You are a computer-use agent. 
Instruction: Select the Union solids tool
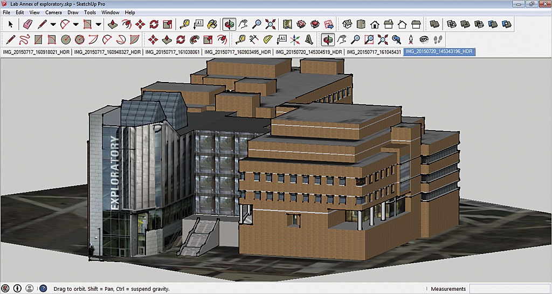pos(465,24)
